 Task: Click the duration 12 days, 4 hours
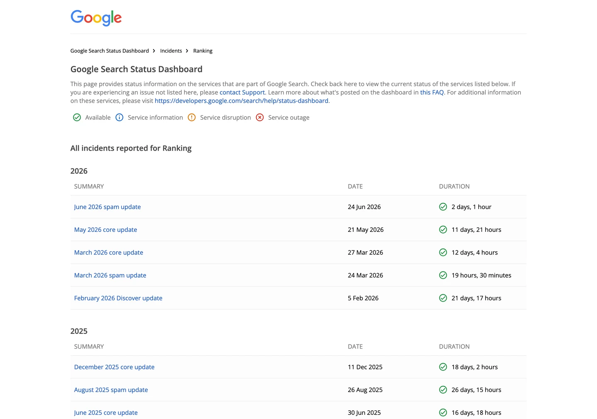coord(475,253)
